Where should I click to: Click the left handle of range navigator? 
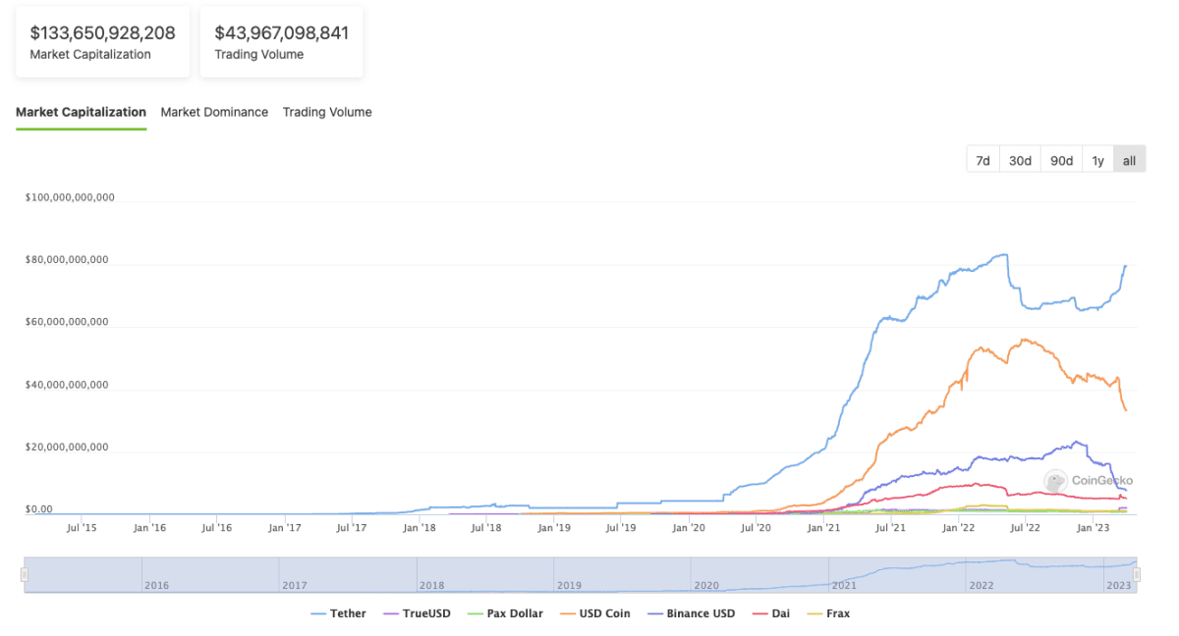click(x=25, y=575)
